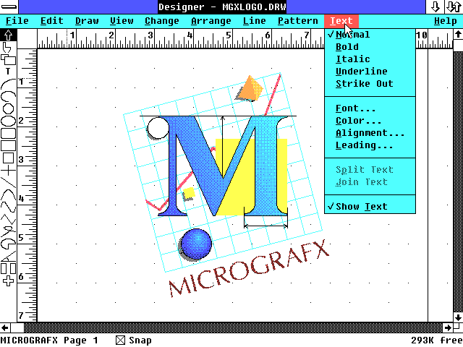Click the 'MICROGRAFX Page 1' status text
Screen dimensions: 463x347
point(49,340)
